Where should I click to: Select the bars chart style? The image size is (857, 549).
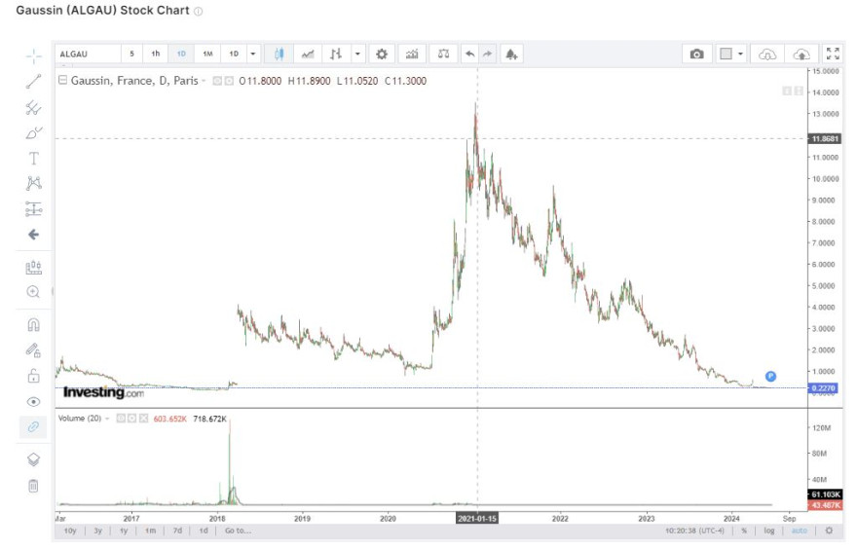[336, 55]
